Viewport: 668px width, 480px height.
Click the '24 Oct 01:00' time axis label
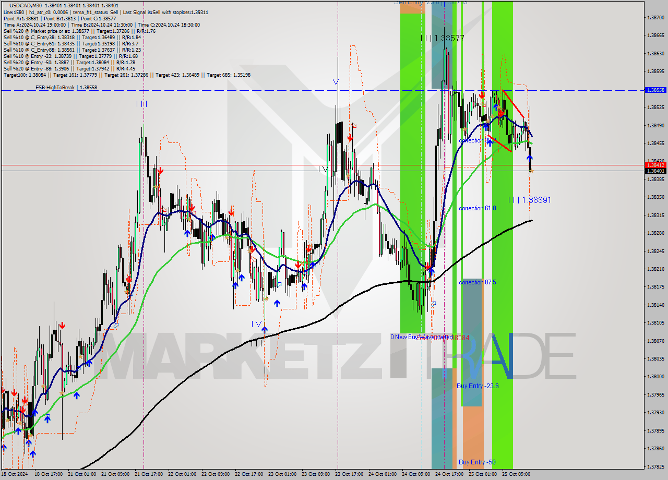(382, 474)
